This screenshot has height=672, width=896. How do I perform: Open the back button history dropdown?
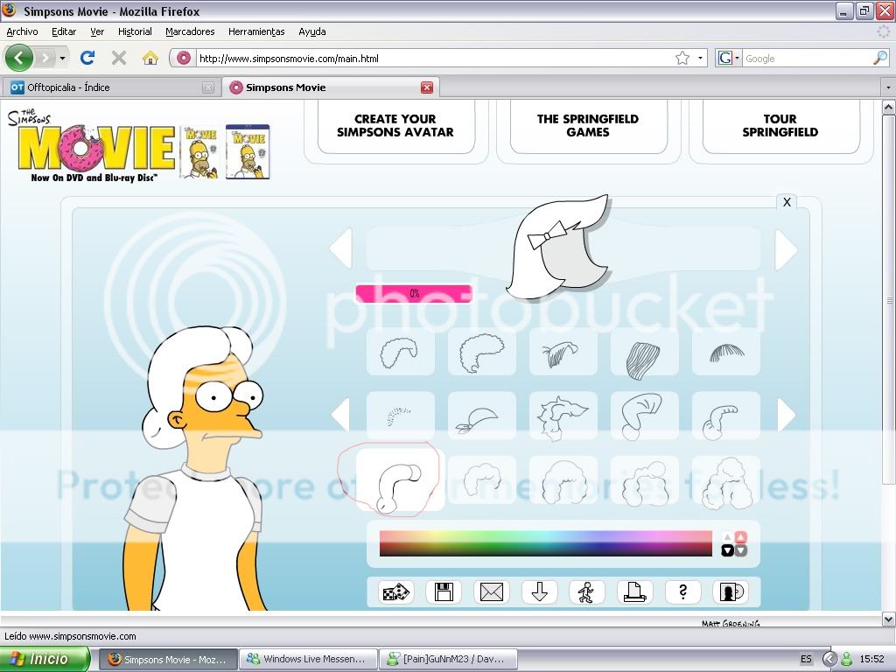point(63,59)
